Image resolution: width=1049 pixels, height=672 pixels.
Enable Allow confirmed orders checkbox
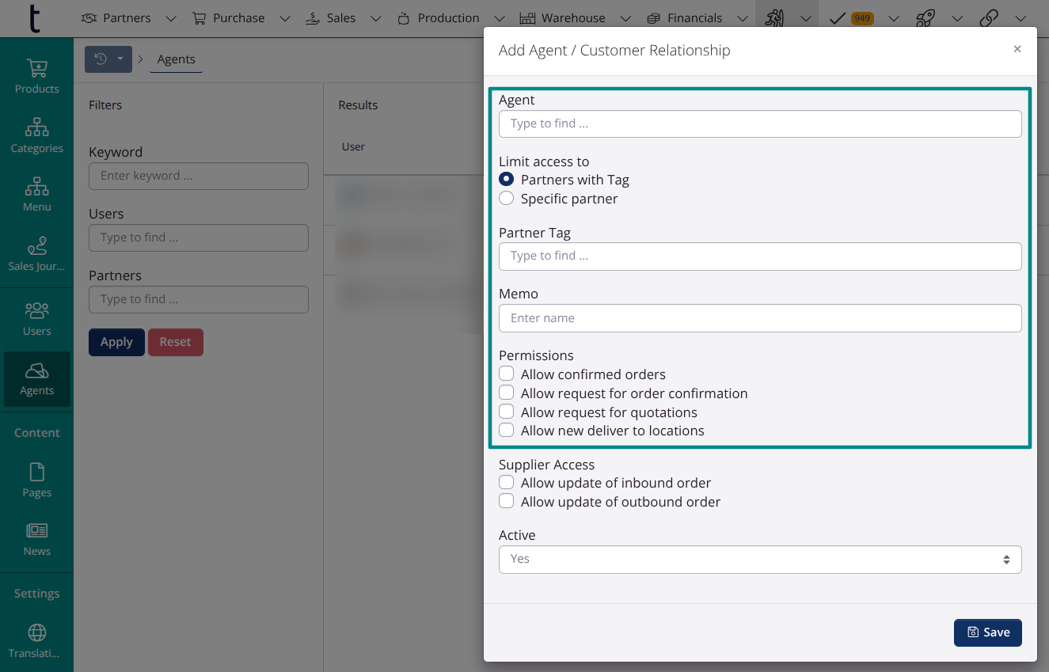tap(507, 374)
